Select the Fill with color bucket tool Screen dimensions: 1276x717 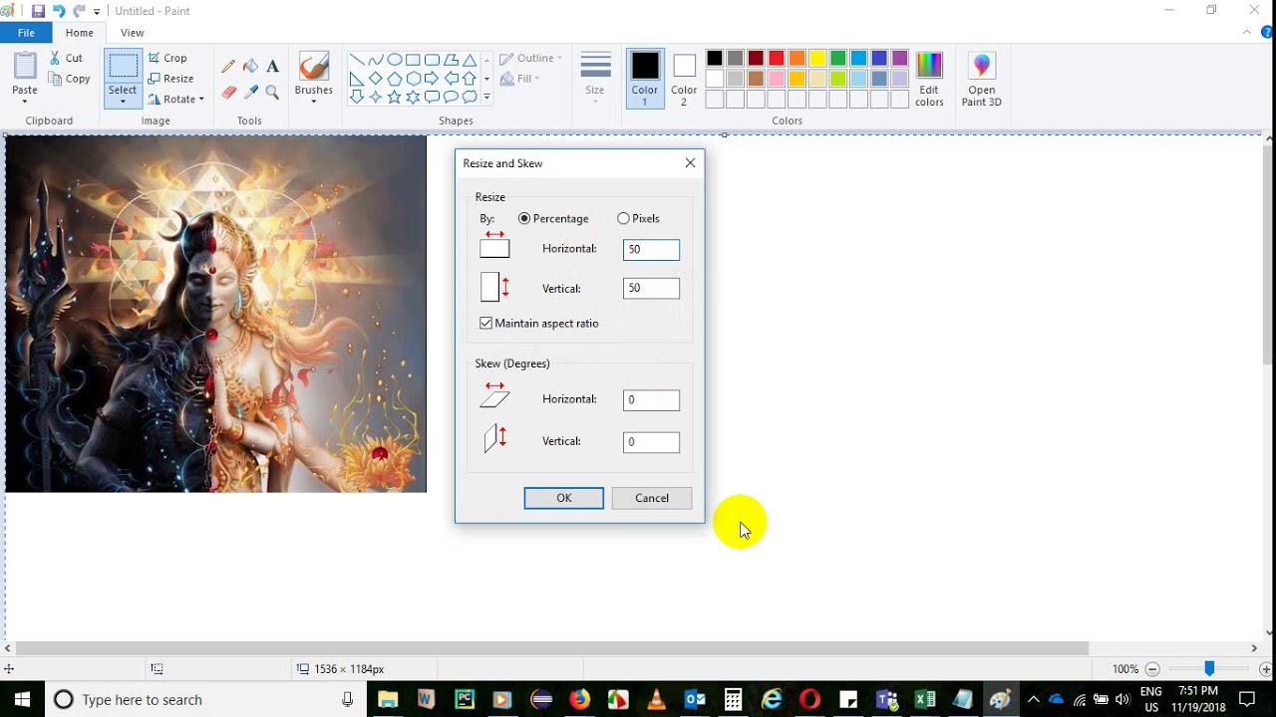250,67
